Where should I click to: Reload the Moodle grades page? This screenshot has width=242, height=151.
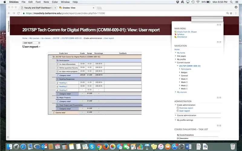[x=18, y=13]
